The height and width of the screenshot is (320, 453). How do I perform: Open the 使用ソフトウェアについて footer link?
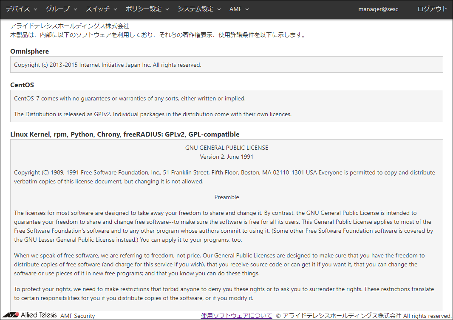coord(236,316)
